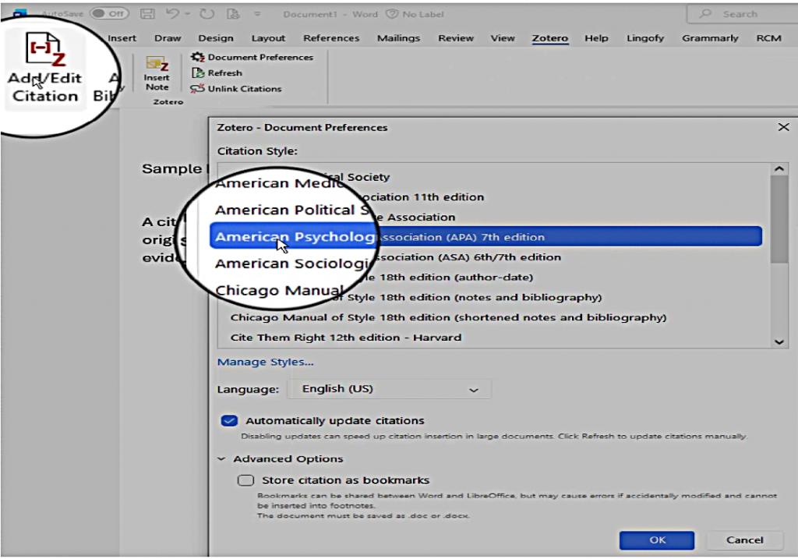
Task: Open Document Preferences from the Zotero ribbon
Action: click(252, 57)
